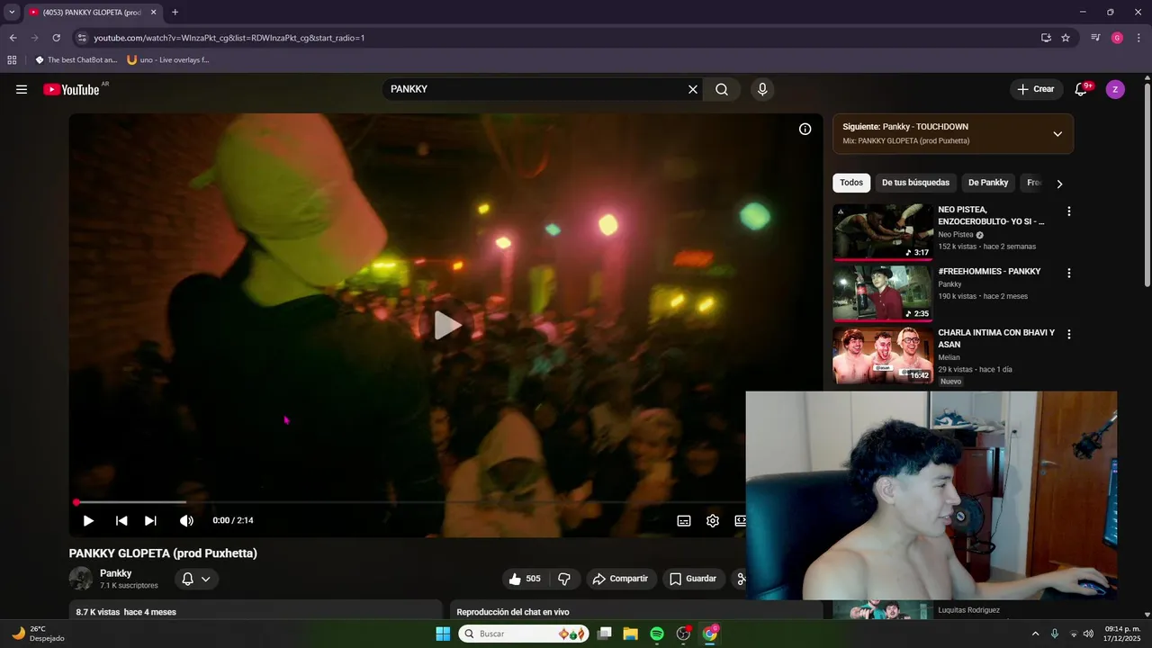Open the Pankky channel name link

(116, 573)
